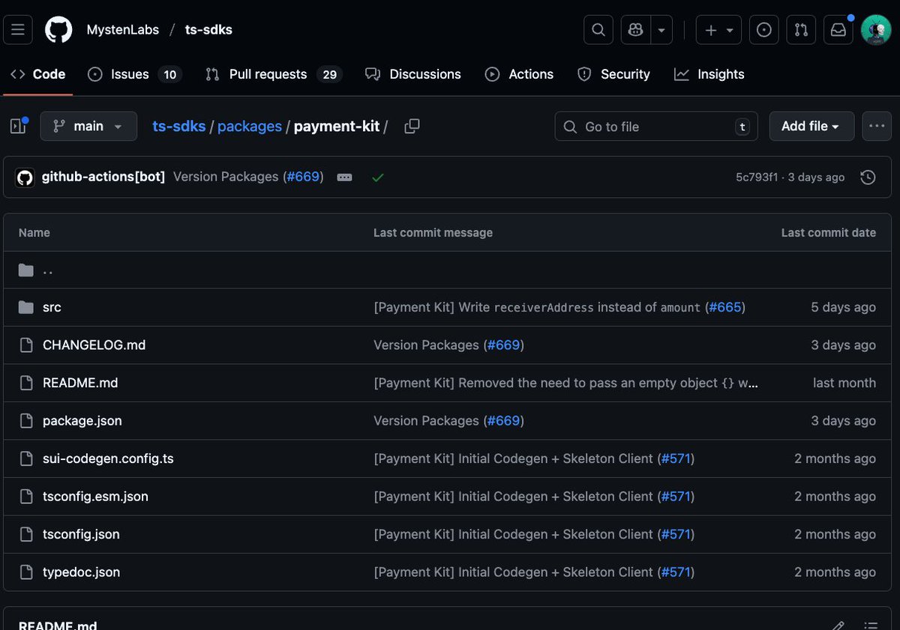Screen dimensions: 900x630
Task: View the green checkmark build status
Action: pyautogui.click(x=378, y=178)
